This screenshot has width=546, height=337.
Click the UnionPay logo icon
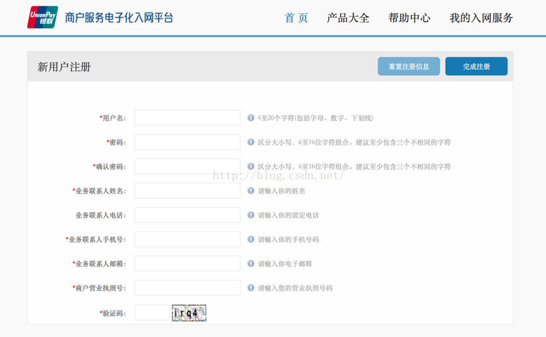pos(42,18)
